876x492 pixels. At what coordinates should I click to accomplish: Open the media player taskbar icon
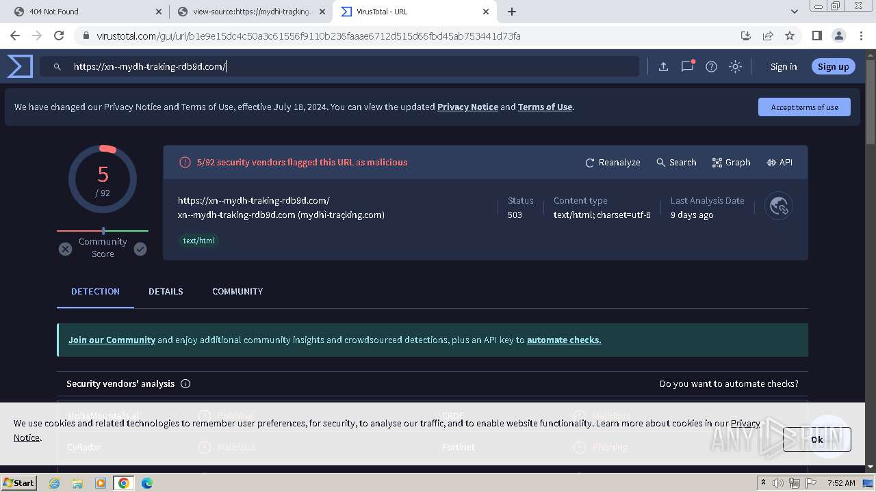click(x=101, y=483)
